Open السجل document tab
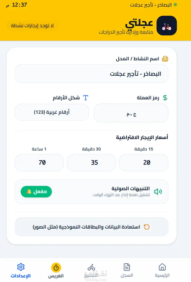Image resolution: width=191 pixels, height=282 pixels. point(127,271)
